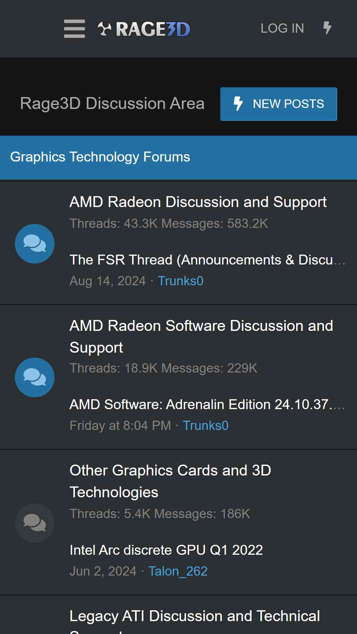Open Intel Arc discrete GPU Q1 2022 thread

coord(166,550)
